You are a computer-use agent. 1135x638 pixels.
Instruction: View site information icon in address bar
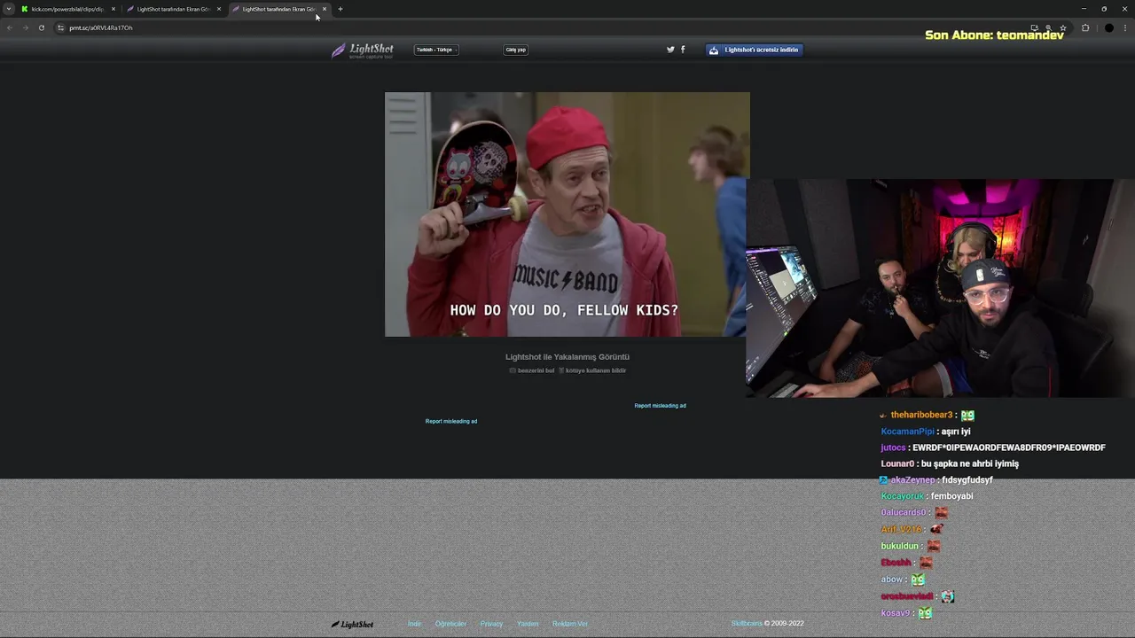coord(60,27)
